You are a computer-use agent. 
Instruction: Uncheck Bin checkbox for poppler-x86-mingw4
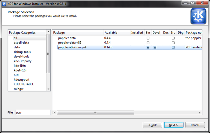[148, 47]
